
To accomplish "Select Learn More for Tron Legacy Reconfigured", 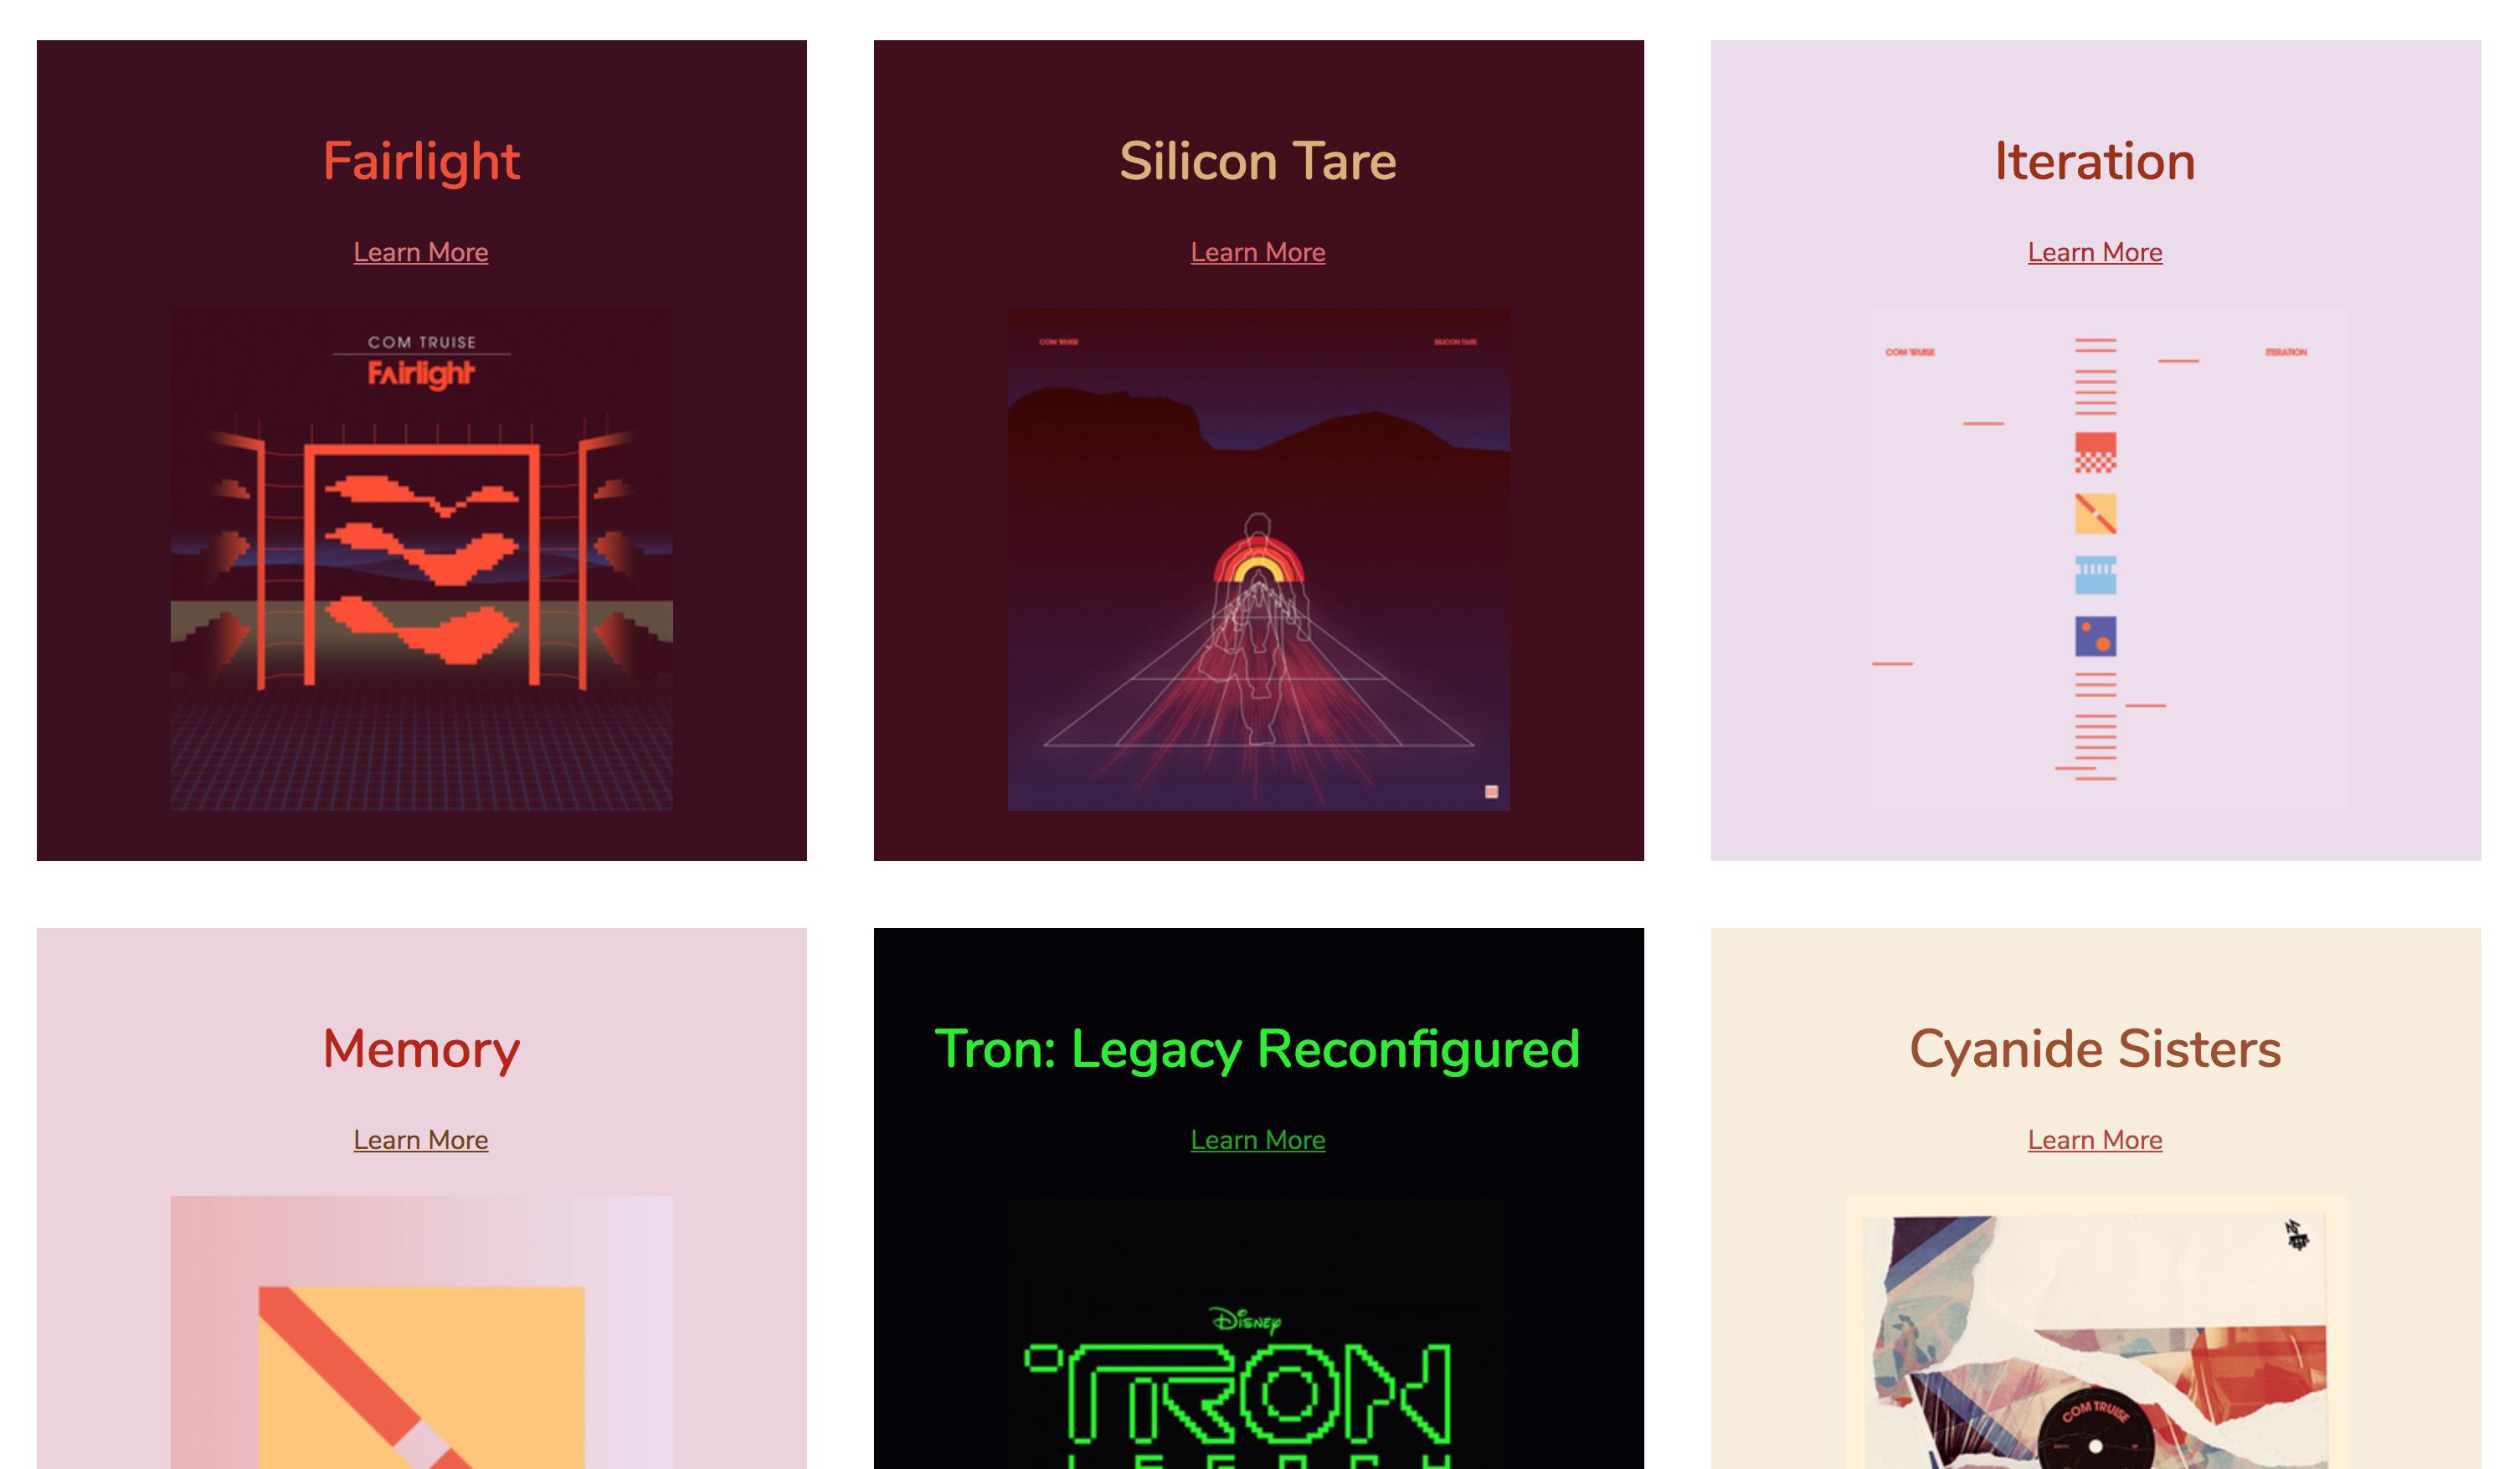I will coord(1258,1138).
